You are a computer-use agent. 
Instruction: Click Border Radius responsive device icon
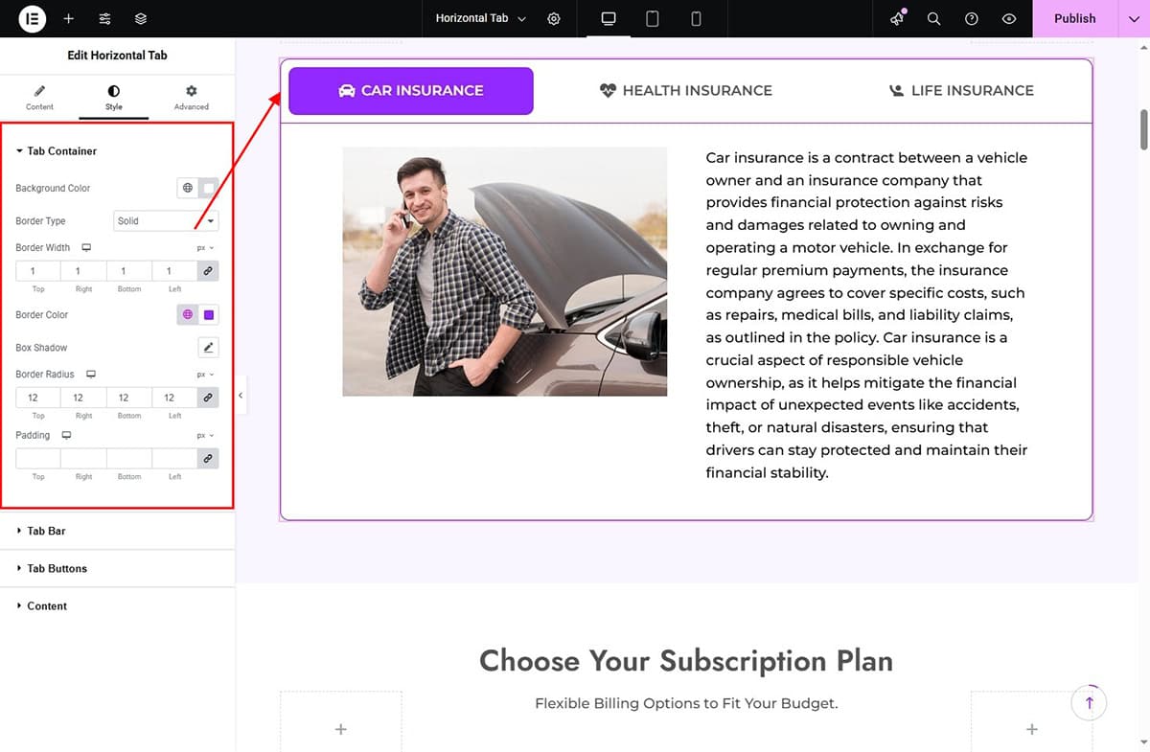92,374
